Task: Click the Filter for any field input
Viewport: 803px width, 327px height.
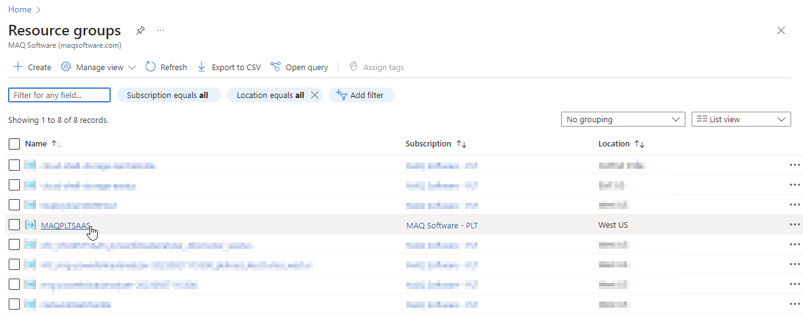Action: pos(59,95)
